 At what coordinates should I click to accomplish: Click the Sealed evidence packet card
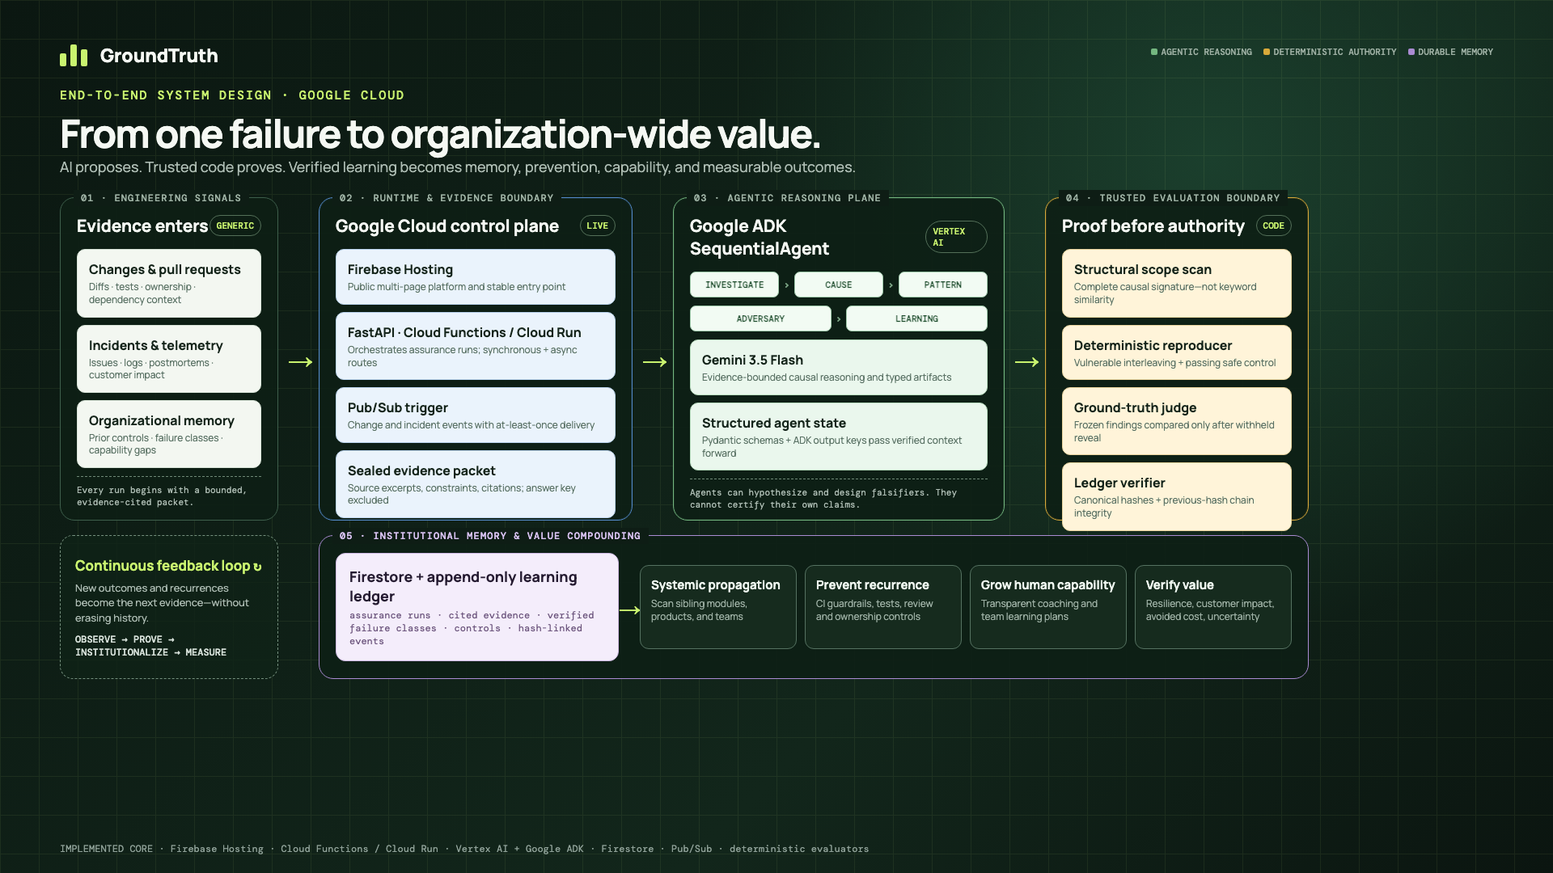476,484
